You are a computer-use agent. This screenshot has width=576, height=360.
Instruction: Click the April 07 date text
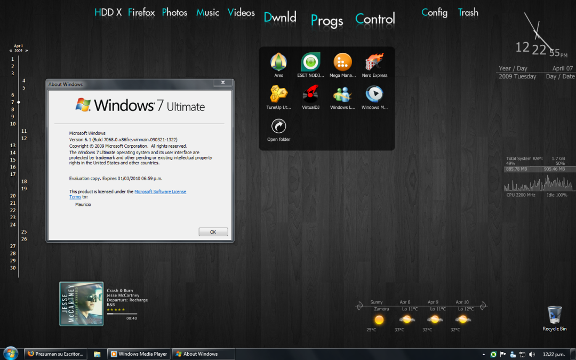563,68
